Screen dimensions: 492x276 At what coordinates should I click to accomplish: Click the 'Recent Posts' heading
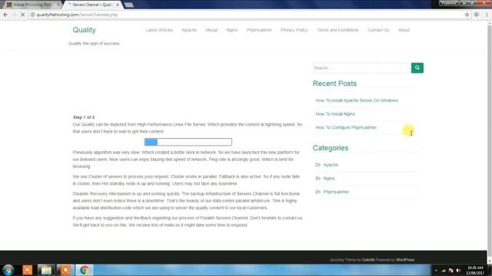pos(334,84)
